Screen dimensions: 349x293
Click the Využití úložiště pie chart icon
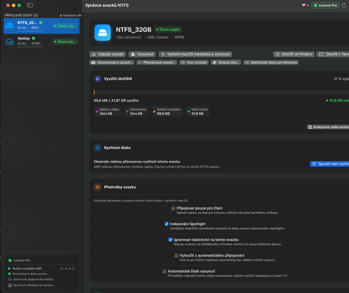(97, 79)
